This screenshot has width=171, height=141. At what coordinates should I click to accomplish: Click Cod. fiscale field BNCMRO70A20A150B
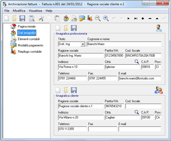[x=143, y=56]
